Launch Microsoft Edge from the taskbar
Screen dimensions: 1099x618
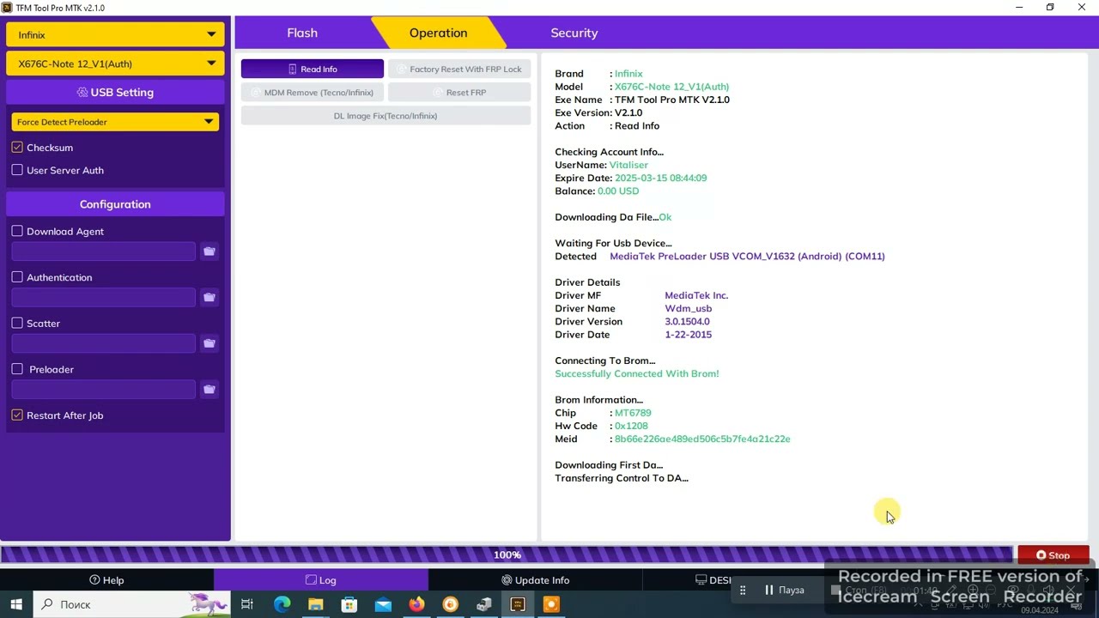tap(282, 604)
